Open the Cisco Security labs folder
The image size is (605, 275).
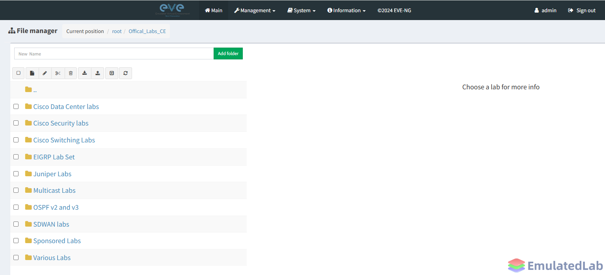click(61, 123)
